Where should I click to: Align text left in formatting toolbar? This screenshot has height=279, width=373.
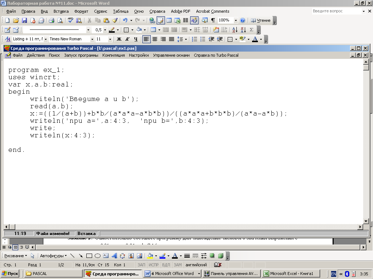tap(146, 39)
